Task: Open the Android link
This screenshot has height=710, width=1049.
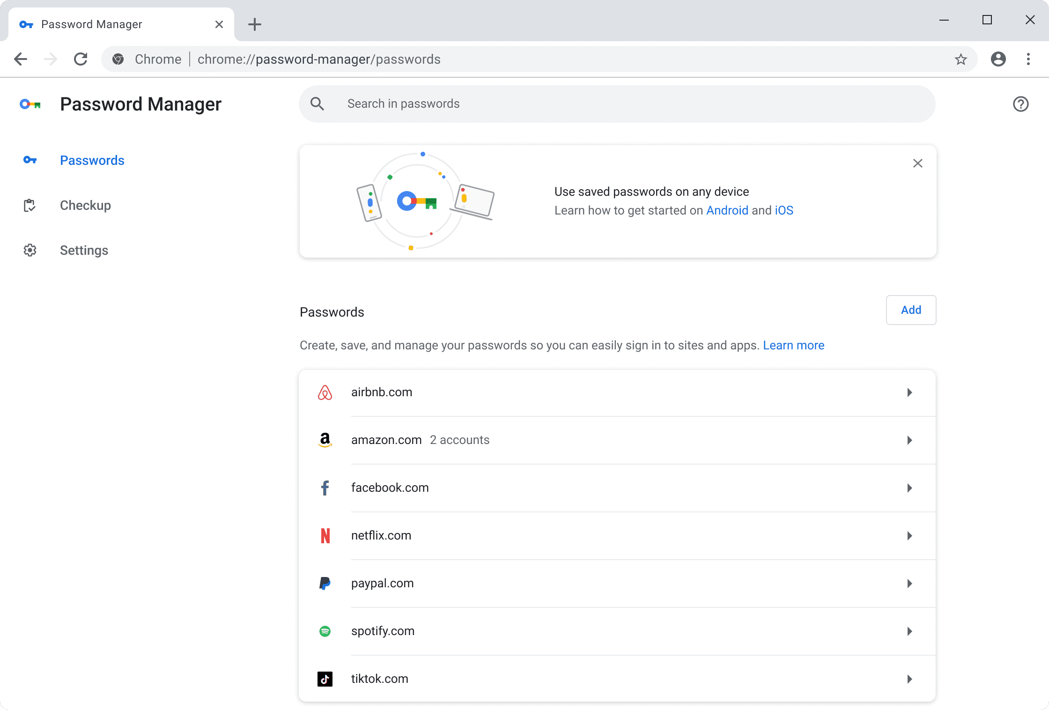Action: pyautogui.click(x=727, y=210)
